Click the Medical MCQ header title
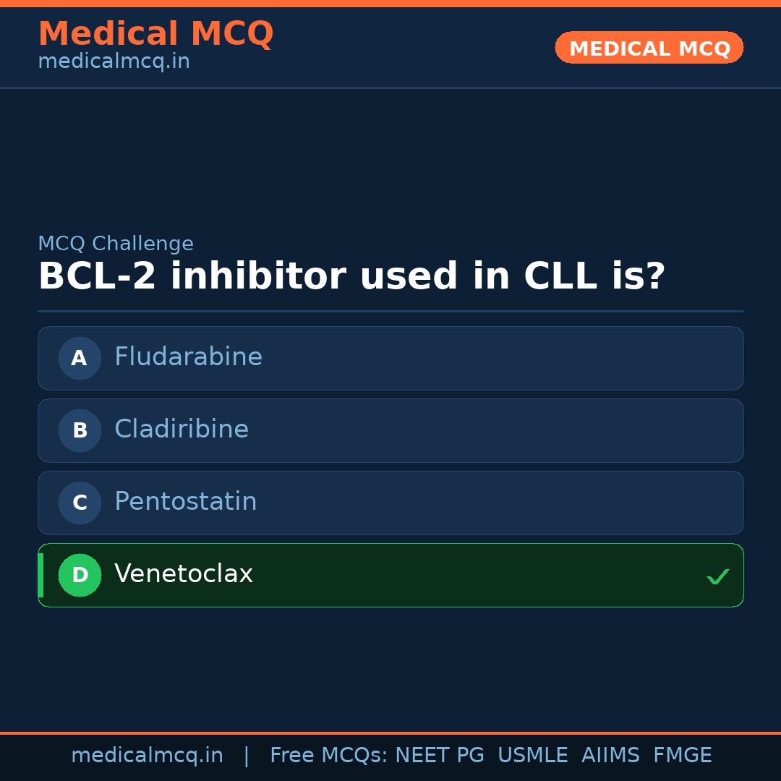The height and width of the screenshot is (781, 781). click(155, 34)
